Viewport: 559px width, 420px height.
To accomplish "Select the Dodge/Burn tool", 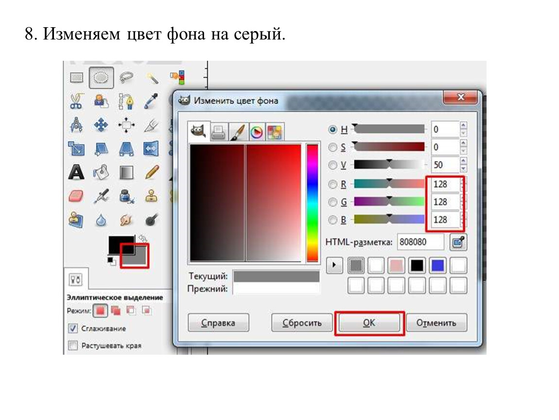I will (152, 220).
